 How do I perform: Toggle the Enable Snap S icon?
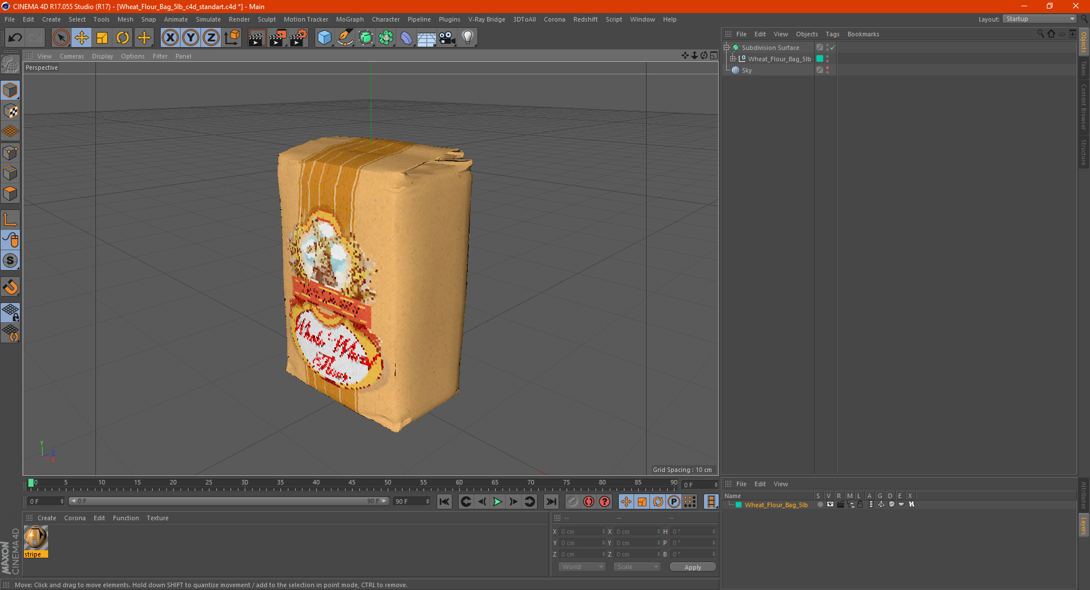point(10,261)
